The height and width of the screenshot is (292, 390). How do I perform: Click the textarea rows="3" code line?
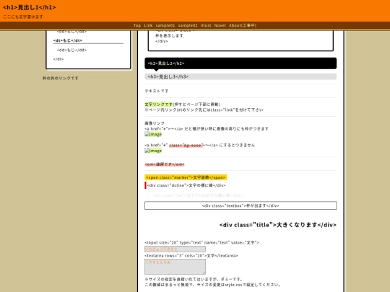coord(191,256)
